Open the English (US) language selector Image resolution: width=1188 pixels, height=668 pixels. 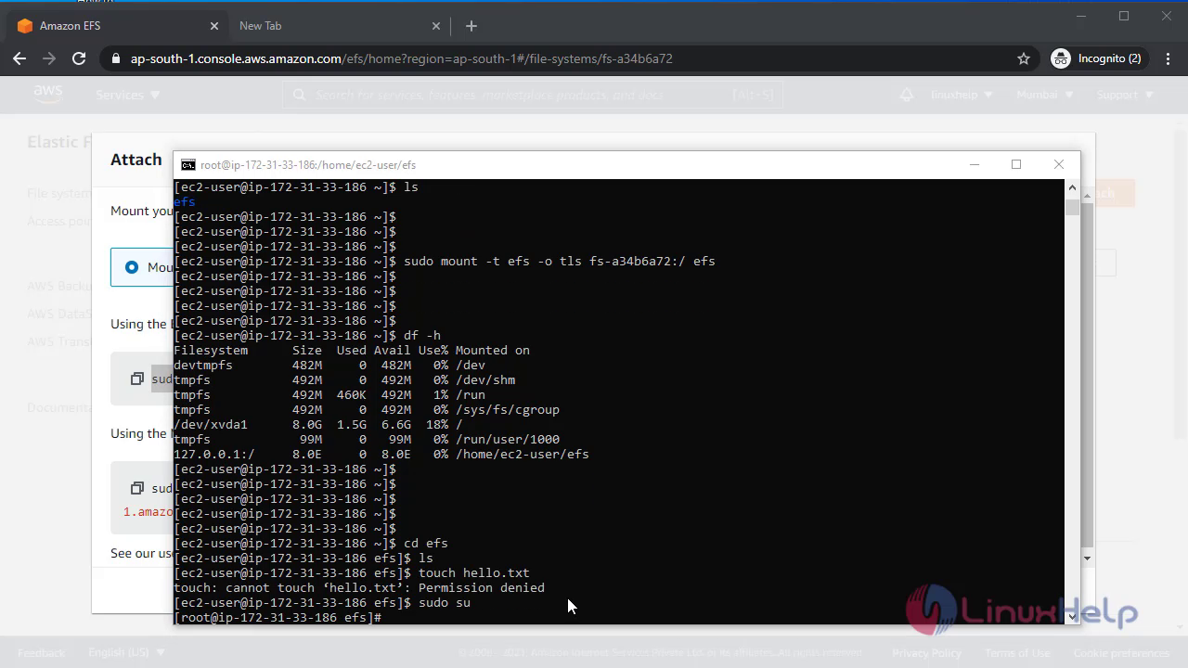pyautogui.click(x=125, y=653)
